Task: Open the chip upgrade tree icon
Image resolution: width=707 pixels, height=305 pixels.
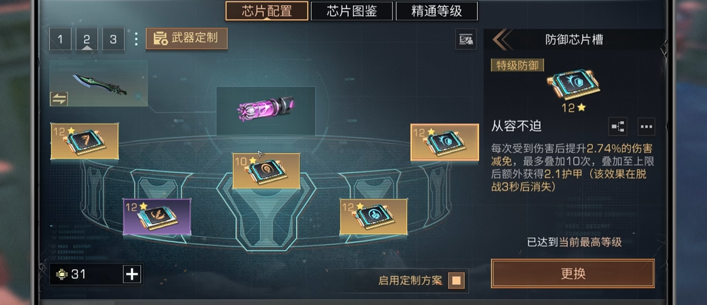Action: click(x=617, y=127)
